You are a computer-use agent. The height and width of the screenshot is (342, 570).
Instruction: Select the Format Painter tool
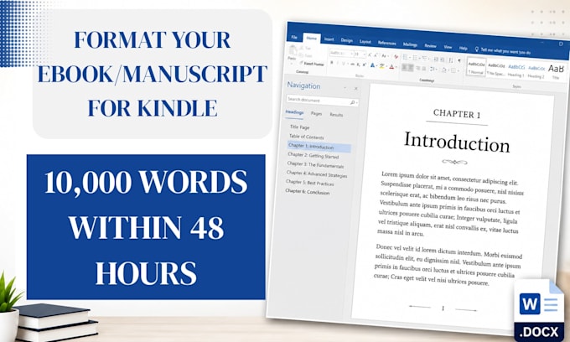pos(311,64)
